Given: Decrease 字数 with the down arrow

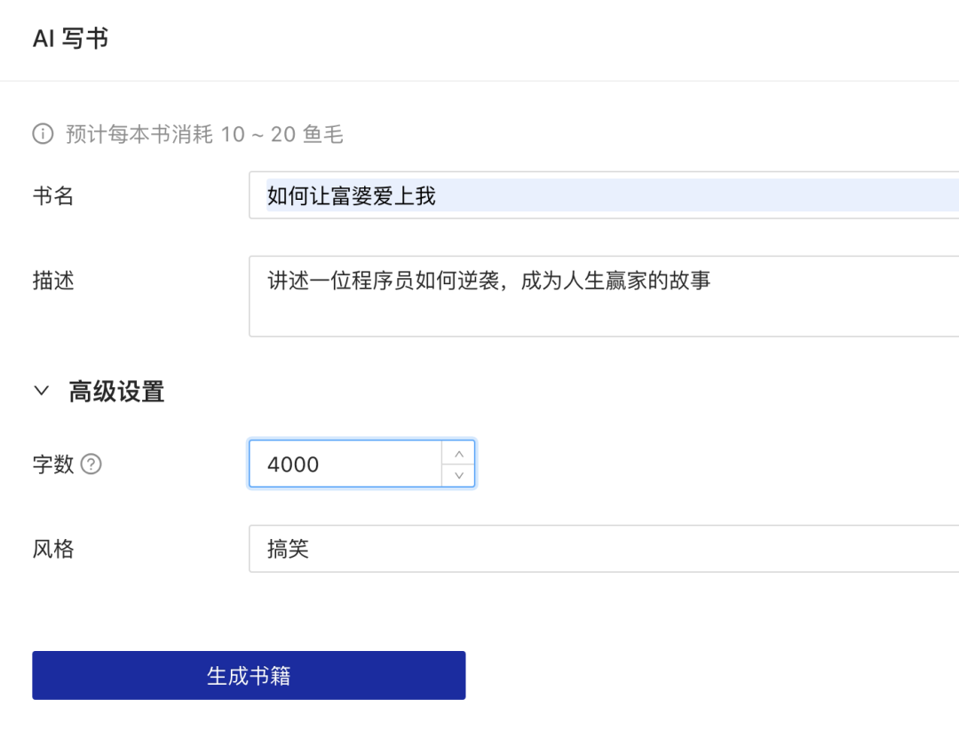Looking at the screenshot, I should [458, 475].
